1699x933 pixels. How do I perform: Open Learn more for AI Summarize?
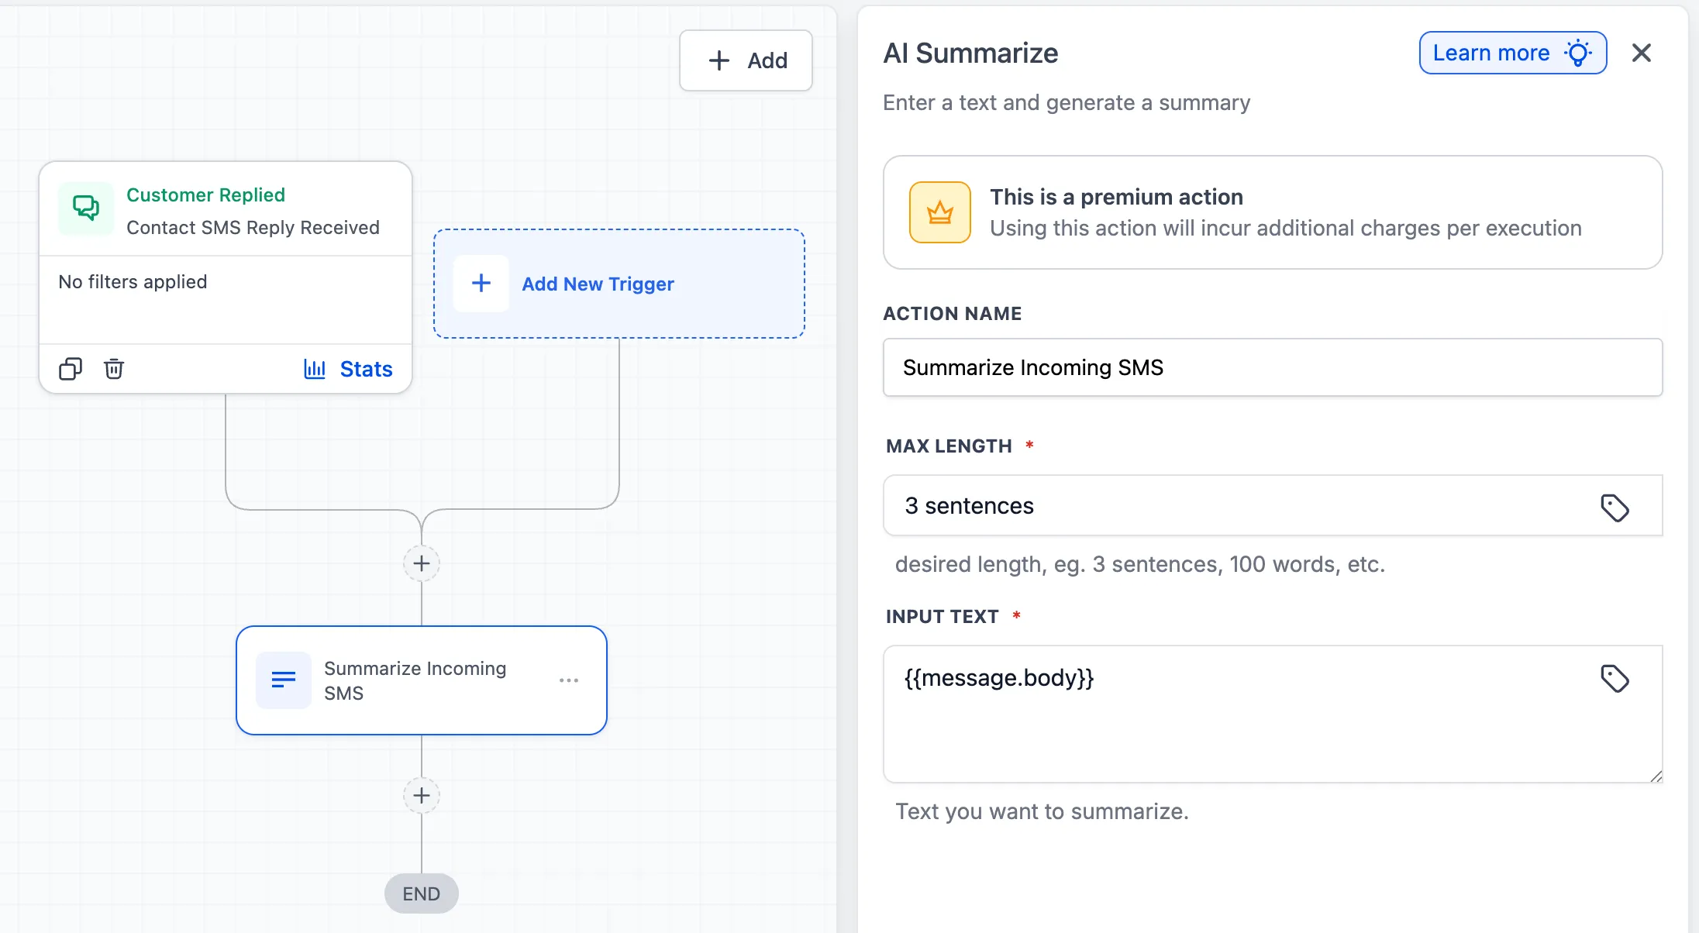point(1512,53)
